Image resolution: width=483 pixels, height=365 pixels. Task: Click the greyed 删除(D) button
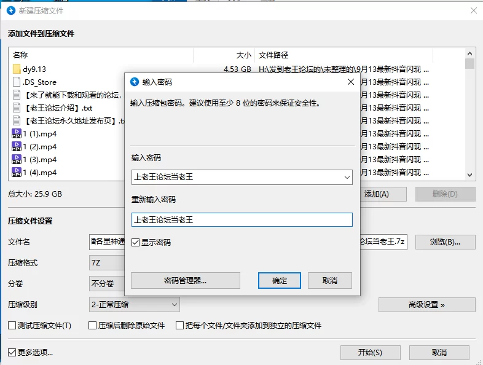[x=445, y=194]
